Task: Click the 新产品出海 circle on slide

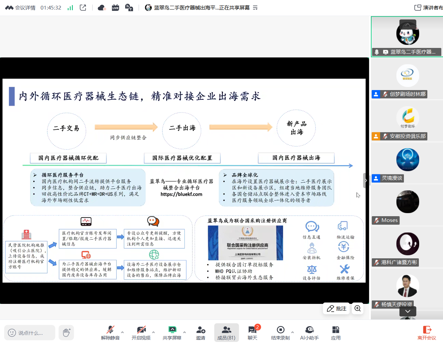Action: pyautogui.click(x=296, y=128)
